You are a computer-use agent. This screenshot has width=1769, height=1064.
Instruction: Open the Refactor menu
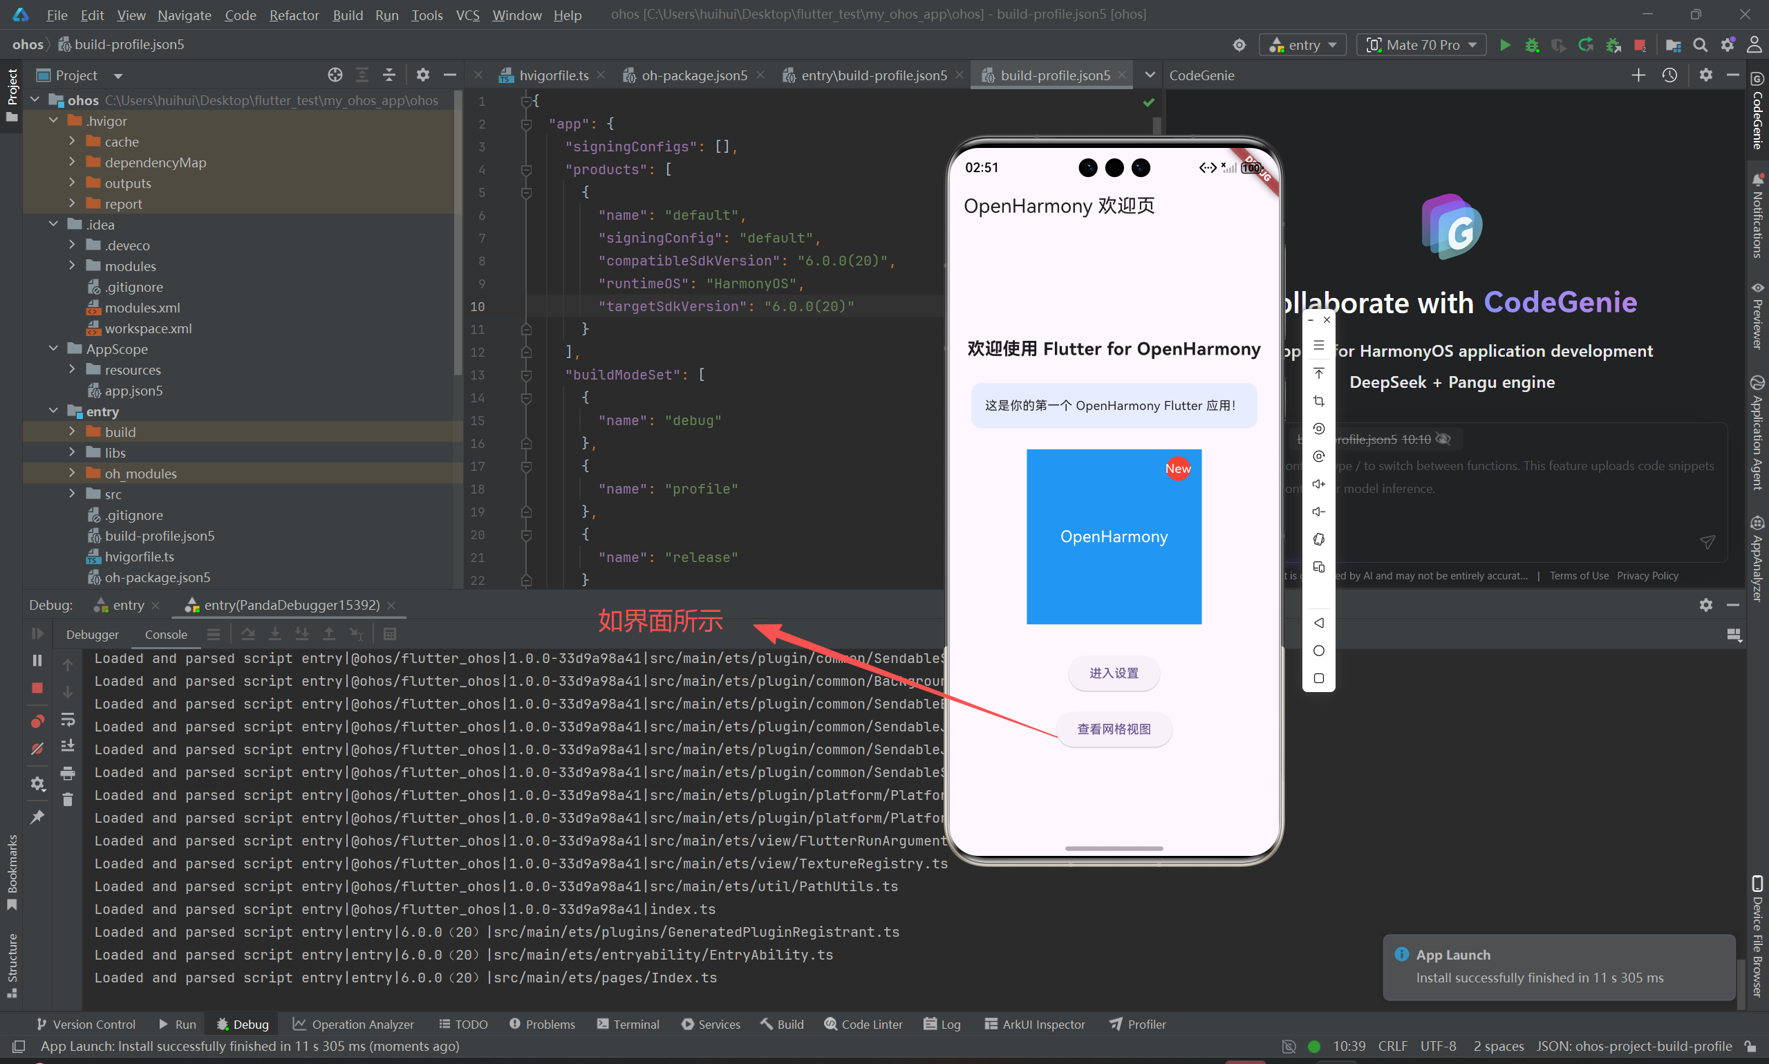click(x=294, y=15)
